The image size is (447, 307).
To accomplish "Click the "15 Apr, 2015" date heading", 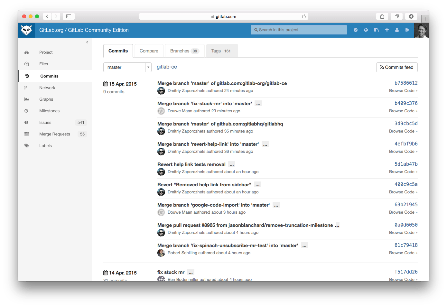I will (120, 84).
